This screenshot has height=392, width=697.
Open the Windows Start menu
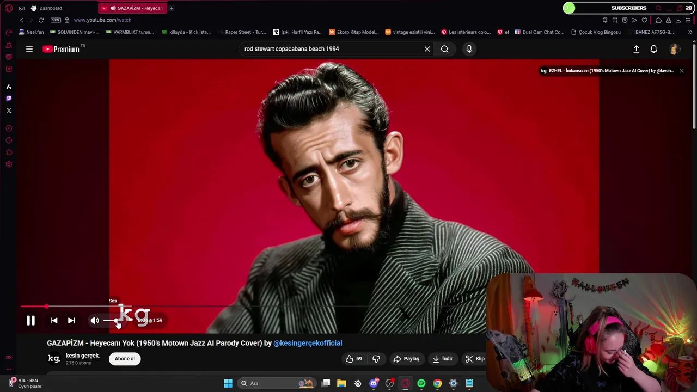228,383
